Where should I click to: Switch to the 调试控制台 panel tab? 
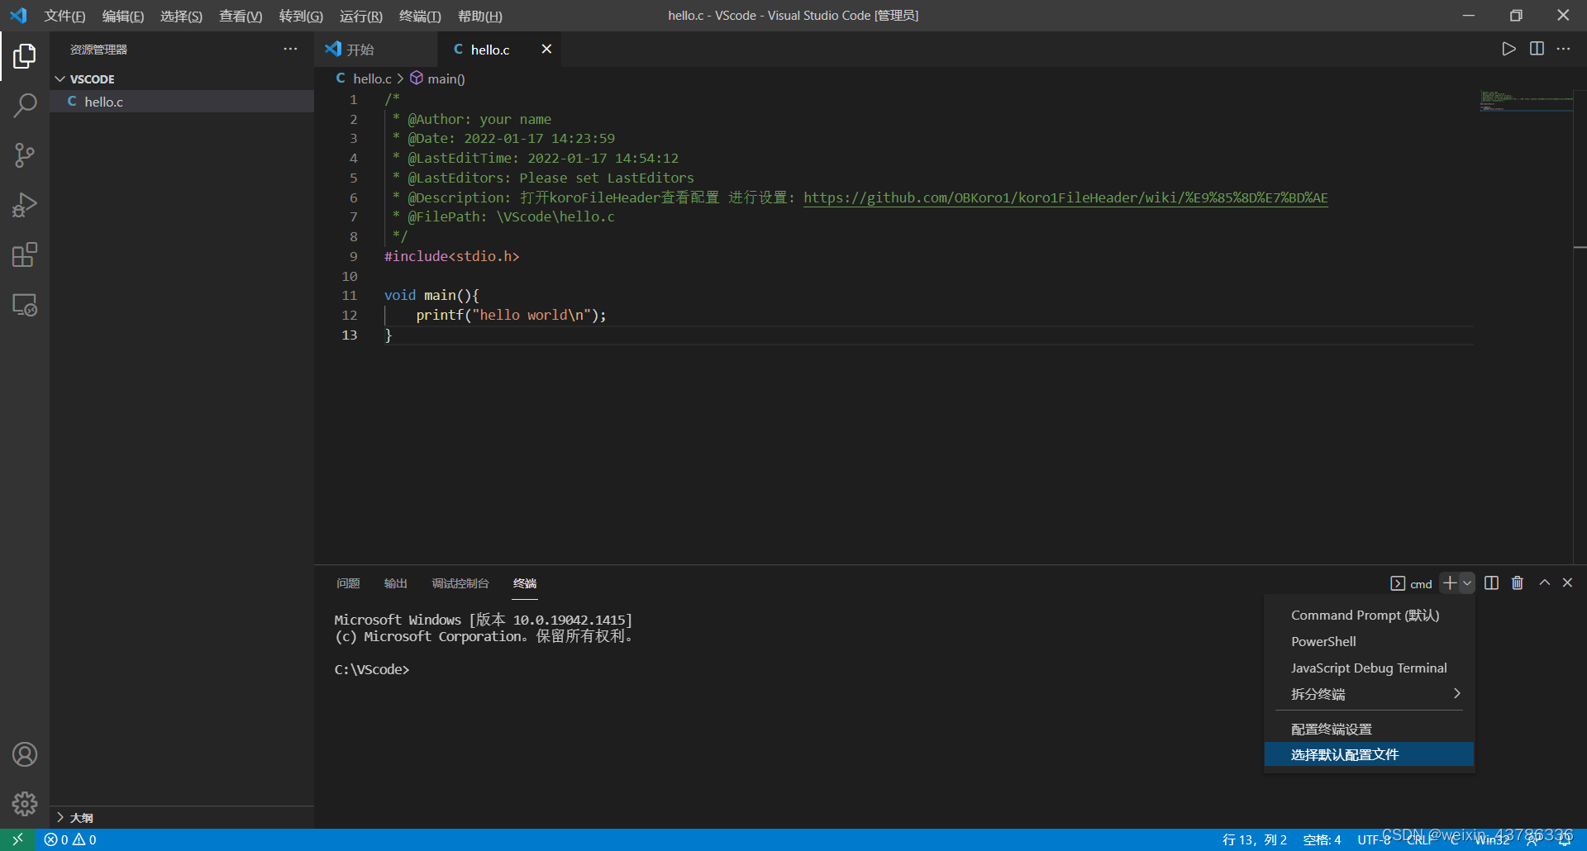point(460,583)
